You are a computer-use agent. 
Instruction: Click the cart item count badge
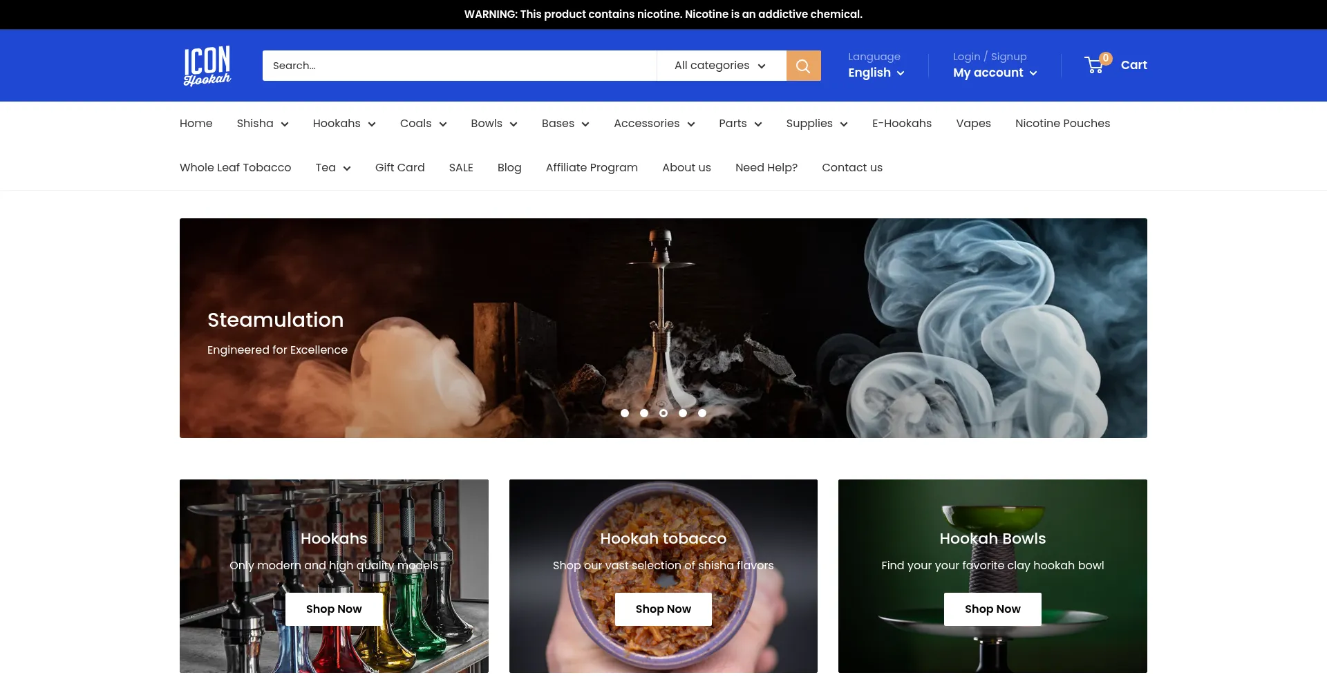click(x=1105, y=58)
